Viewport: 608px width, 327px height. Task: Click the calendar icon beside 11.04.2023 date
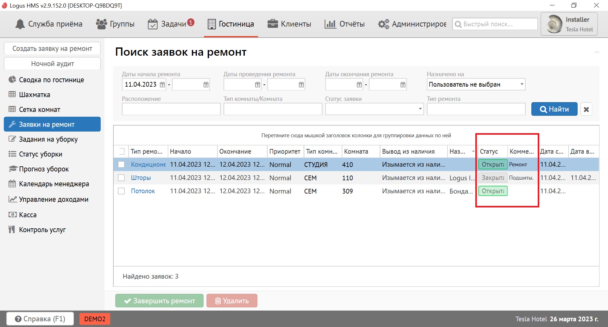[x=162, y=84]
